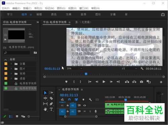The width and height of the screenshot is (168, 125).
Task: Click the Quick Export share icon
Action: coord(163,14)
